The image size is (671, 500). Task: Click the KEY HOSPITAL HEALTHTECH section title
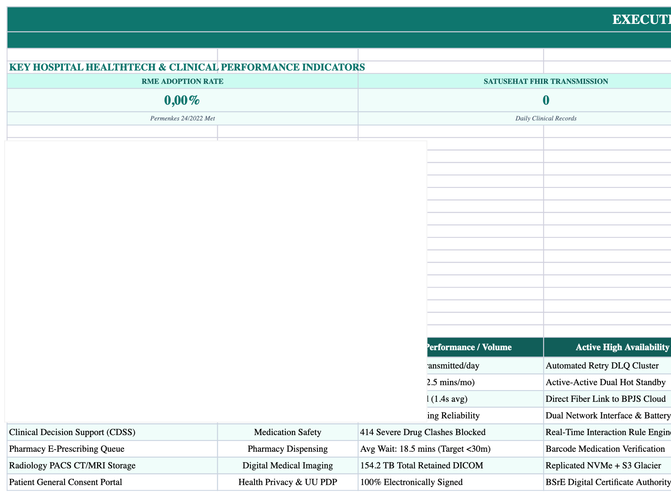187,67
